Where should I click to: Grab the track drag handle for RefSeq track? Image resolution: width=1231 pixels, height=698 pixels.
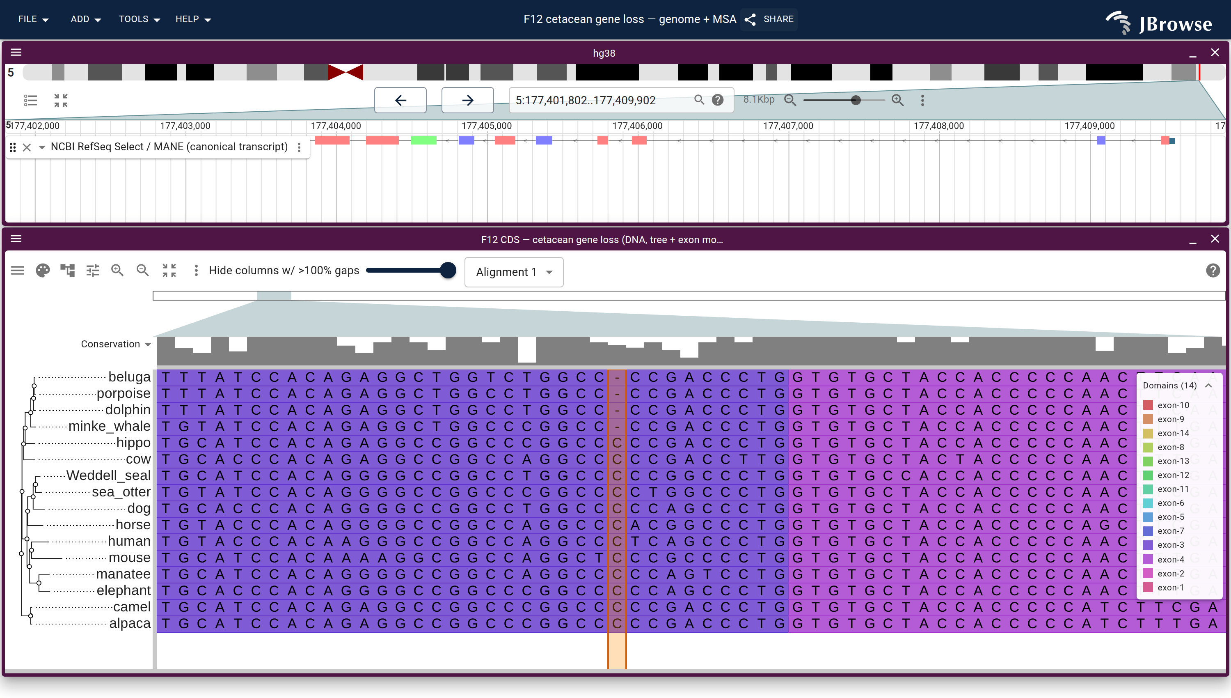pos(13,147)
